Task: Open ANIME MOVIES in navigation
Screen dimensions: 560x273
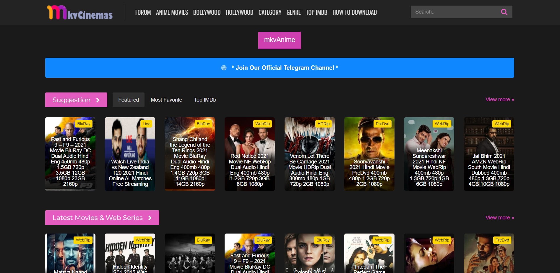Action: pos(172,12)
